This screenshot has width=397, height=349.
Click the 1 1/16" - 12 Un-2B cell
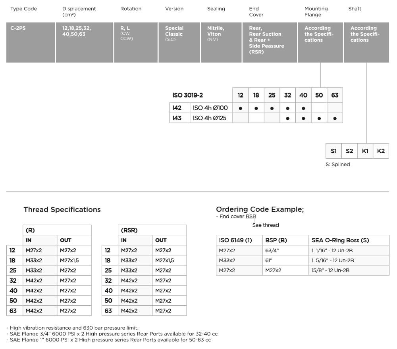click(x=349, y=250)
